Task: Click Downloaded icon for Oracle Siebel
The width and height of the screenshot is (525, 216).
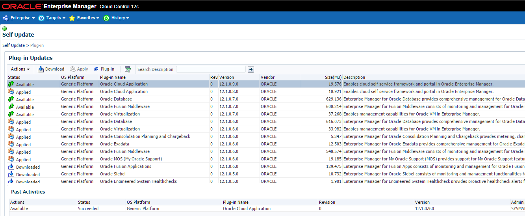Action: click(x=11, y=174)
